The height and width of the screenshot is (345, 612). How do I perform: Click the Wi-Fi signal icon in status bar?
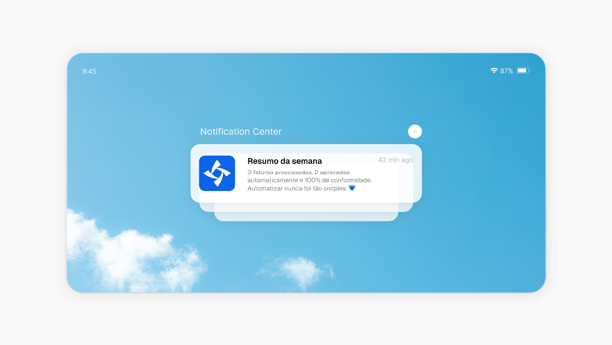pyautogui.click(x=494, y=71)
